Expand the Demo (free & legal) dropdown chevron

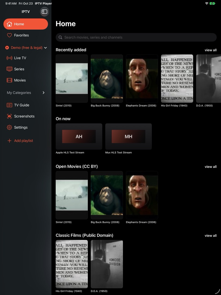point(46,48)
